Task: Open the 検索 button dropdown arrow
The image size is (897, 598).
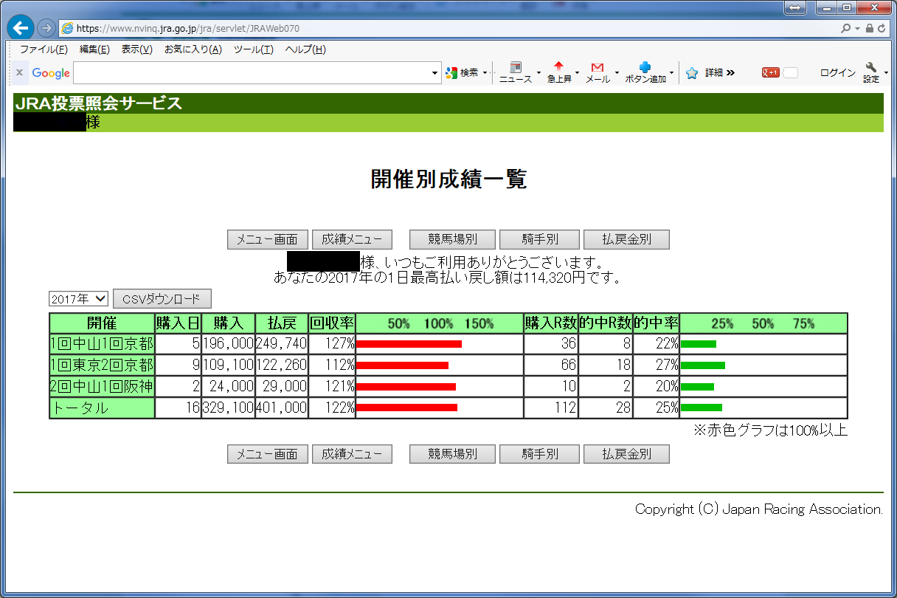Action: 485,73
